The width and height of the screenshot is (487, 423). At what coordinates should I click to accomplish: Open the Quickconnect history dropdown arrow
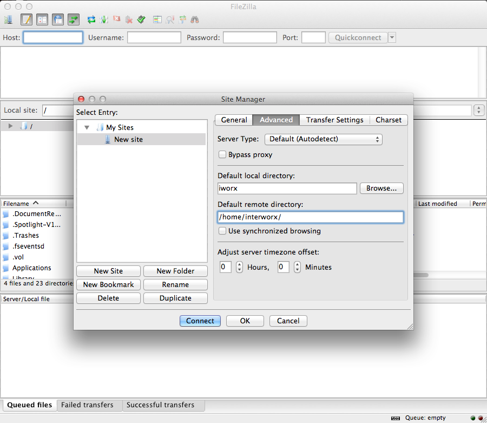(x=392, y=37)
